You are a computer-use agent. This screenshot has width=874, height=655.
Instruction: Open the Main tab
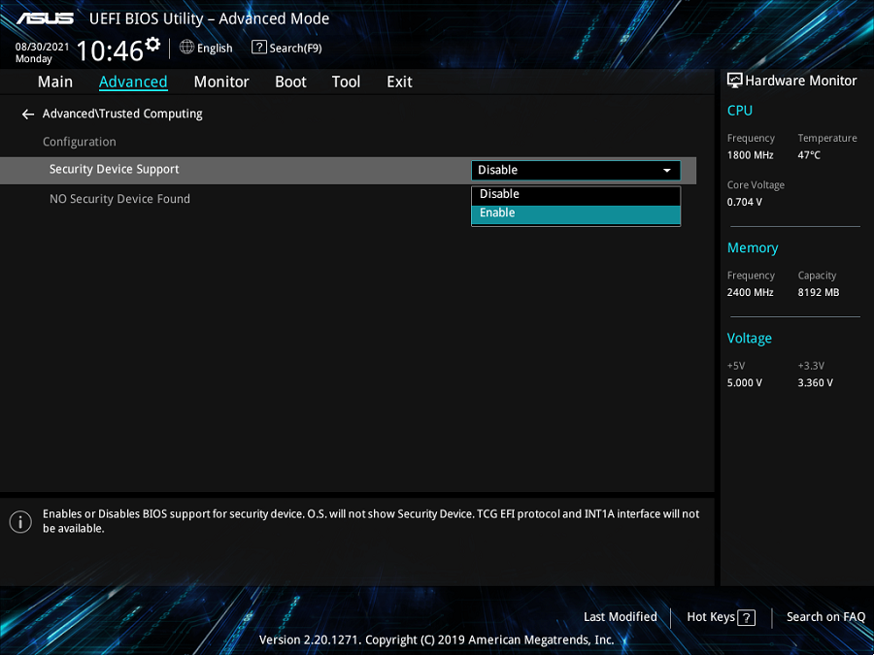click(55, 82)
